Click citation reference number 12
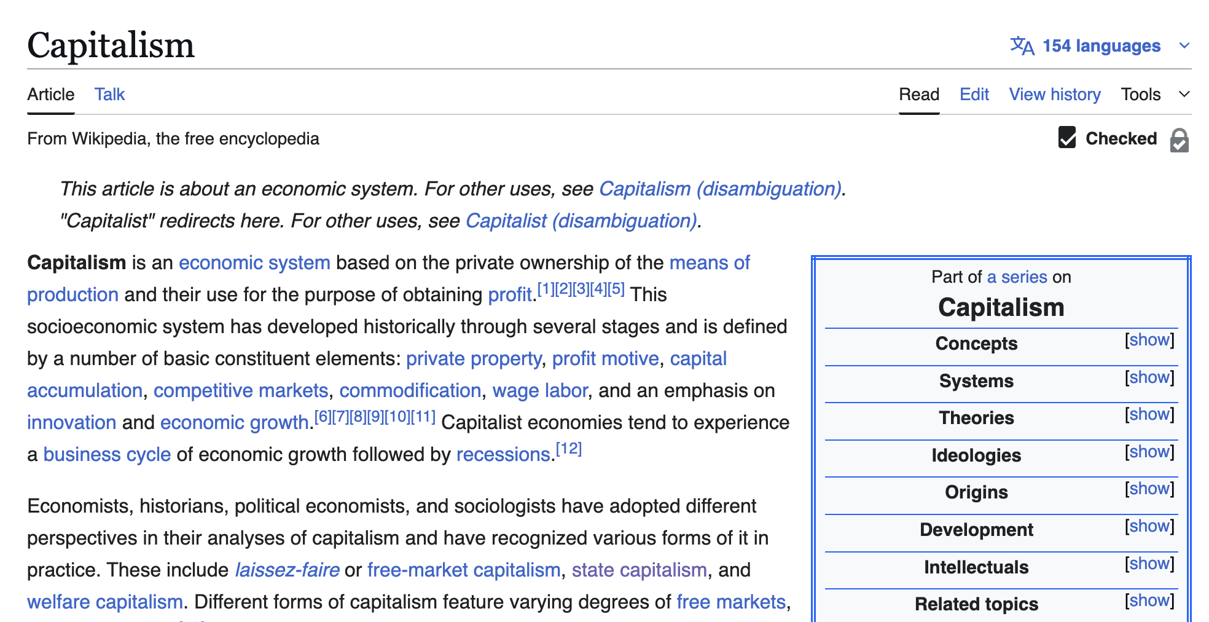 pyautogui.click(x=569, y=449)
